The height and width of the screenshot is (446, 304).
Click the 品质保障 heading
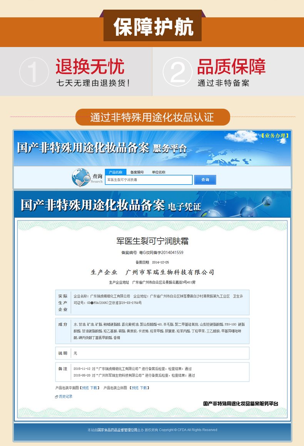point(232,67)
